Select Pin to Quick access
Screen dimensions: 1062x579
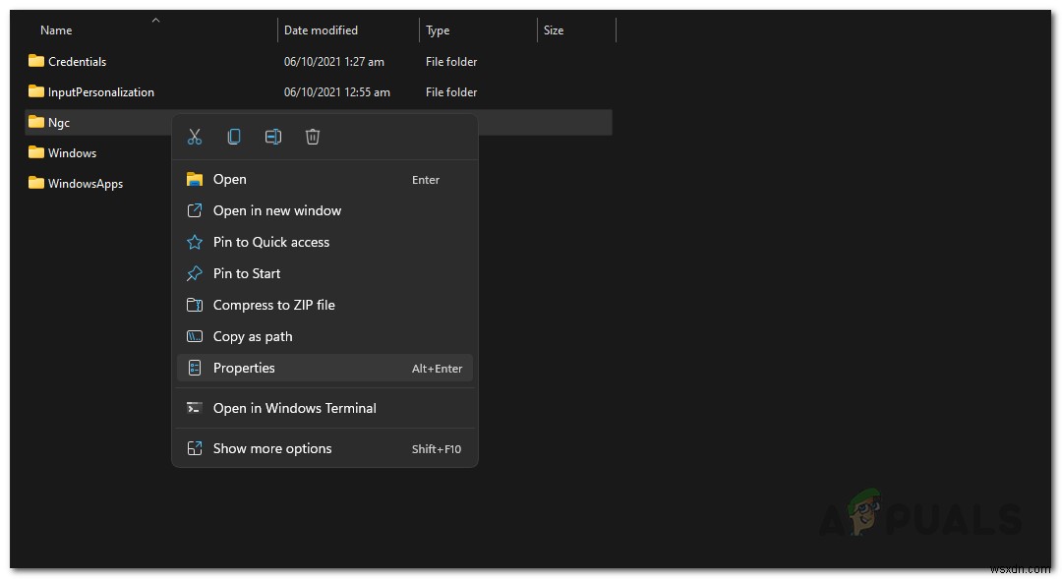(x=324, y=242)
